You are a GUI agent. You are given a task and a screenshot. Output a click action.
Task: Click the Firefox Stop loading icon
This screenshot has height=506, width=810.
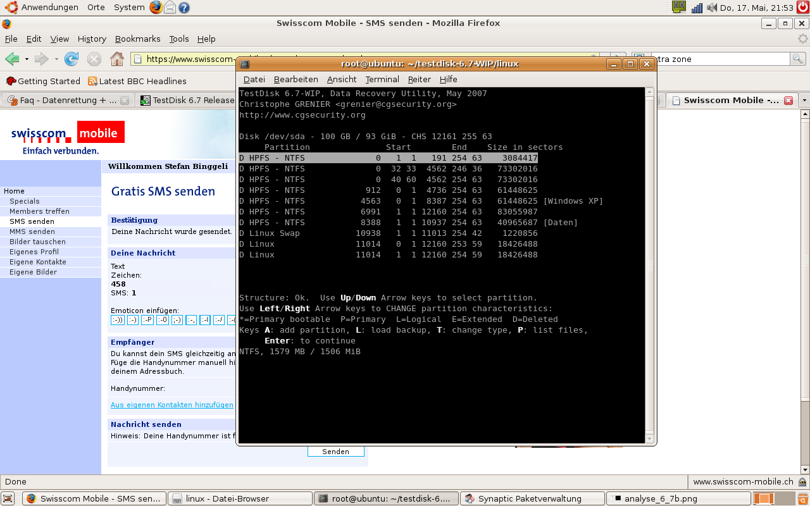click(x=94, y=59)
